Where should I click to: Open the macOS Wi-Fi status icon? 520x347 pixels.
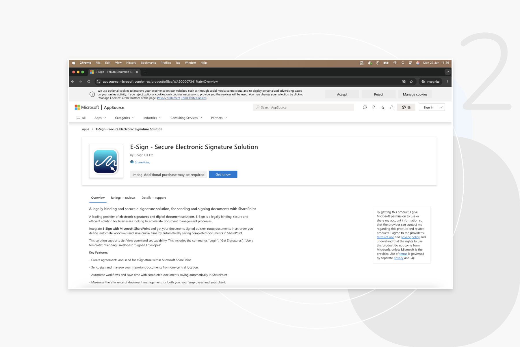click(x=395, y=63)
